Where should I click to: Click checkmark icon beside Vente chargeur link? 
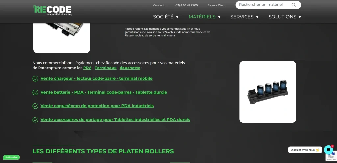35,79
